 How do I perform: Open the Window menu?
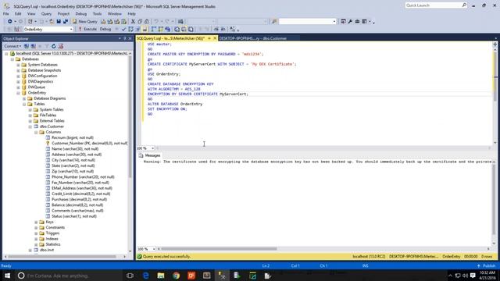tap(115, 14)
